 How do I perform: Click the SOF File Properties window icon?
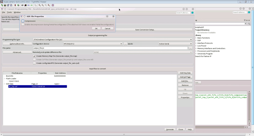click(22, 16)
